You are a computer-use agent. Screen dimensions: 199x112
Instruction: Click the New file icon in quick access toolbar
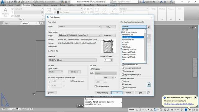click(8, 2)
